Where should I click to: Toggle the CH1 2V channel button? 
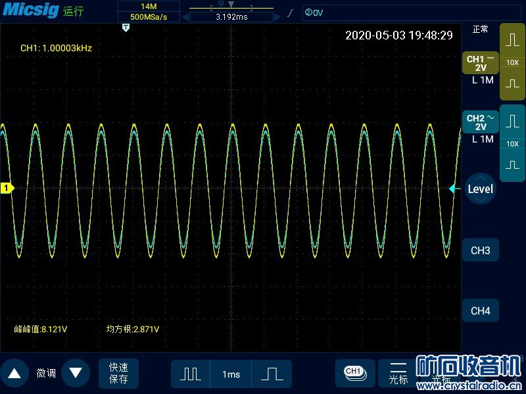[480, 63]
